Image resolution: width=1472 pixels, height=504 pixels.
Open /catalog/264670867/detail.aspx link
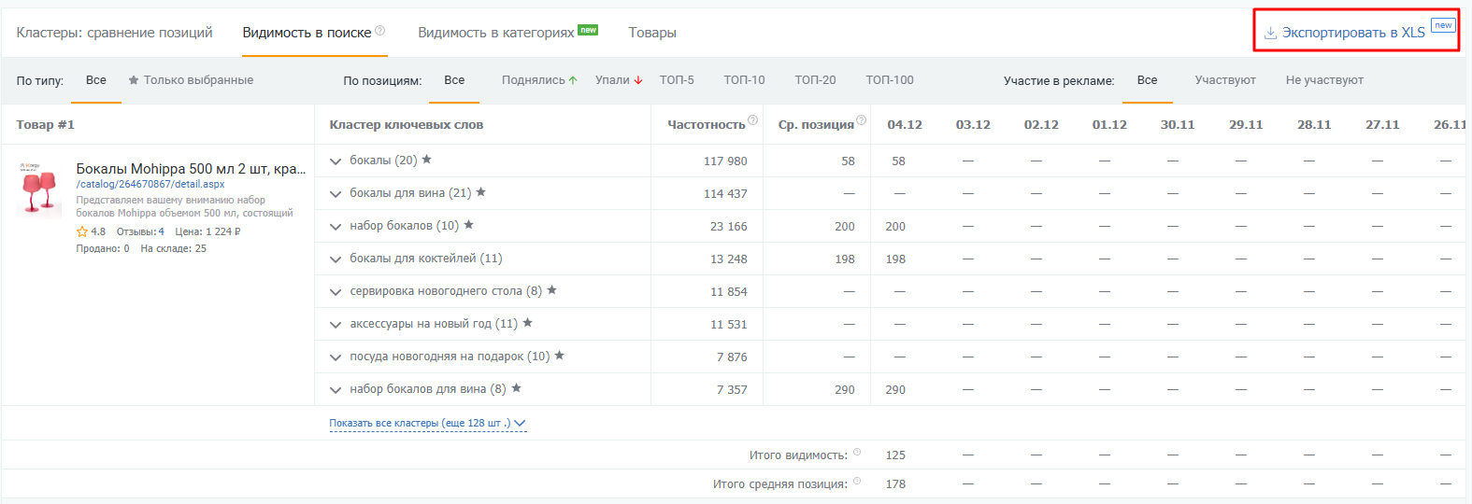tap(150, 185)
